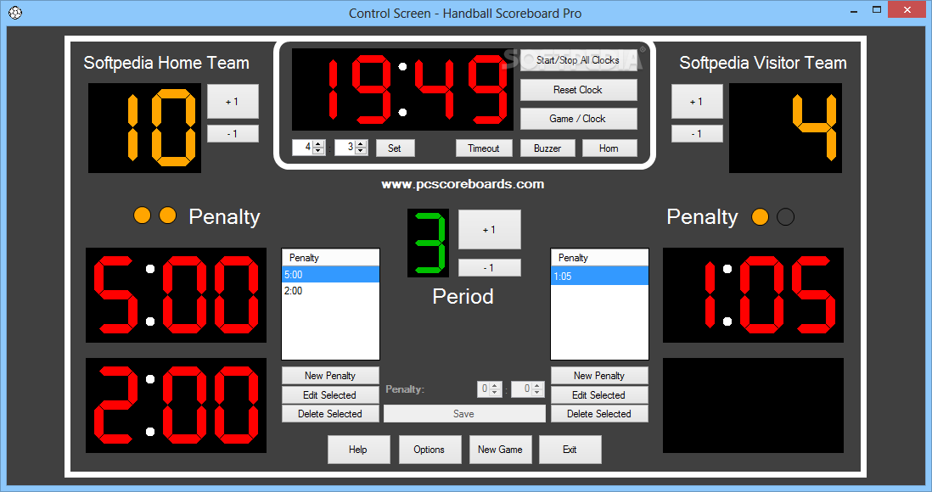Screen dimensions: 932x492
Task: Click the app icon in the title bar
Action: click(15, 13)
